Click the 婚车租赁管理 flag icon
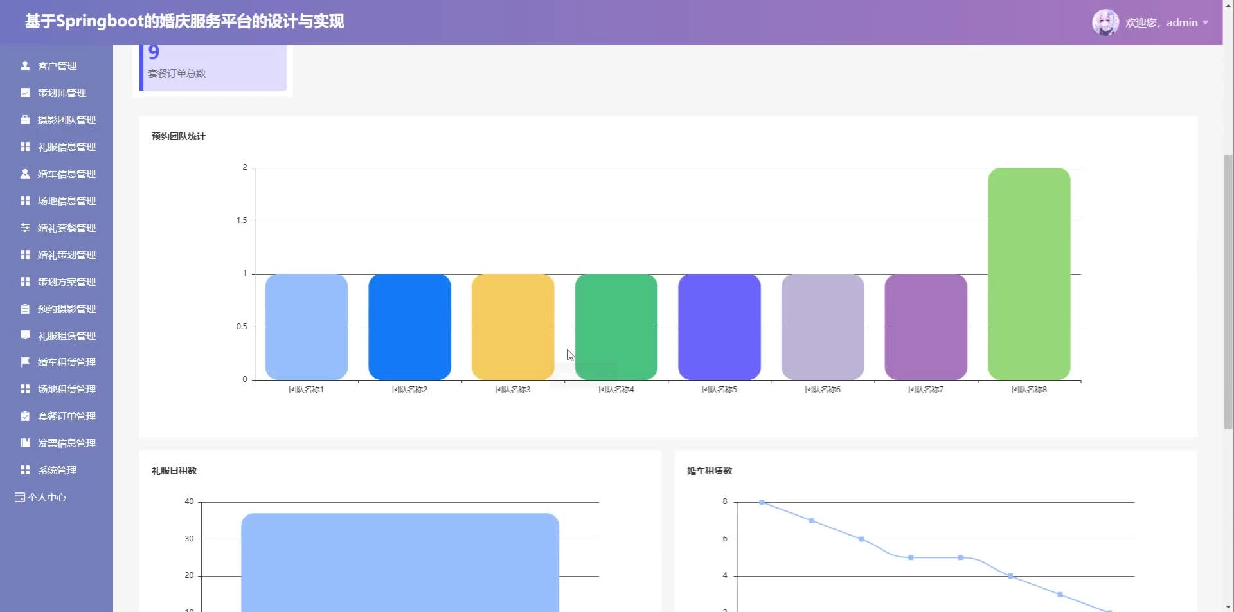 point(25,362)
